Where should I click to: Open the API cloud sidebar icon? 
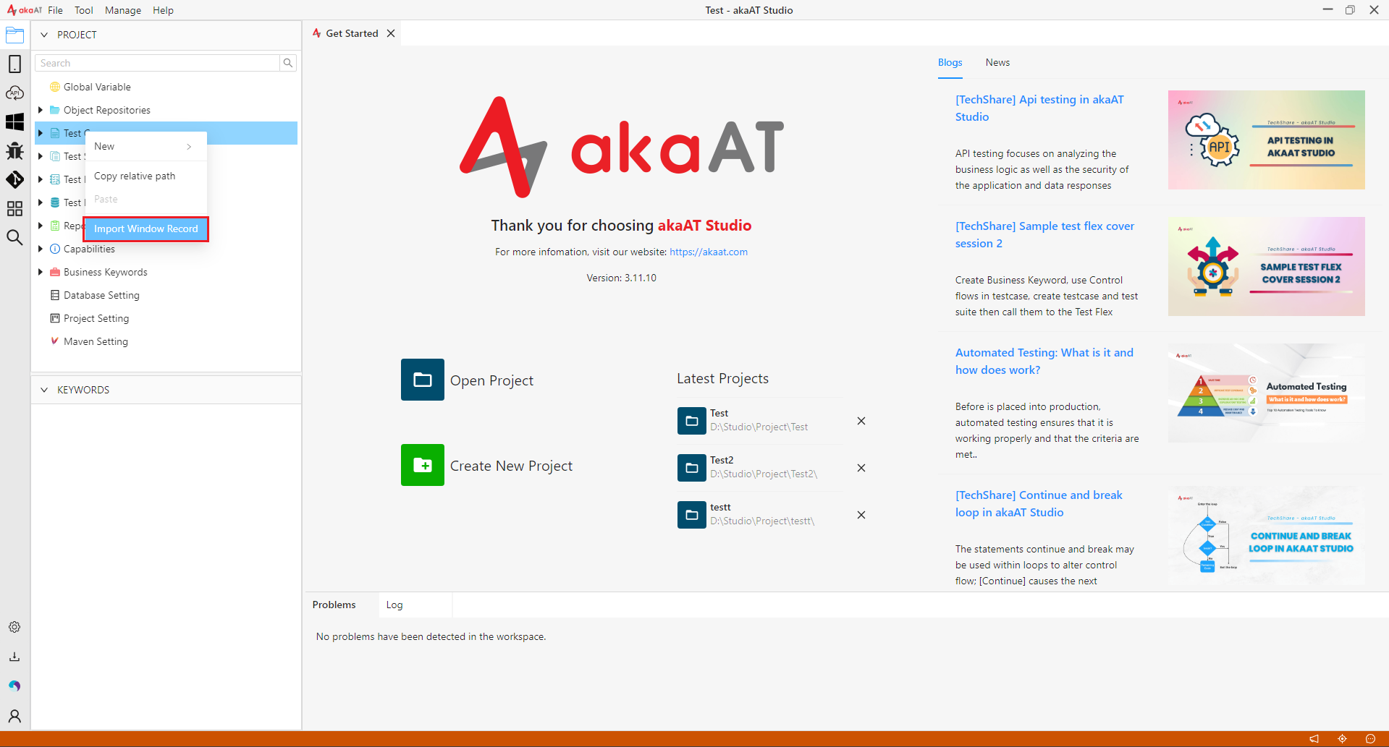tap(14, 93)
